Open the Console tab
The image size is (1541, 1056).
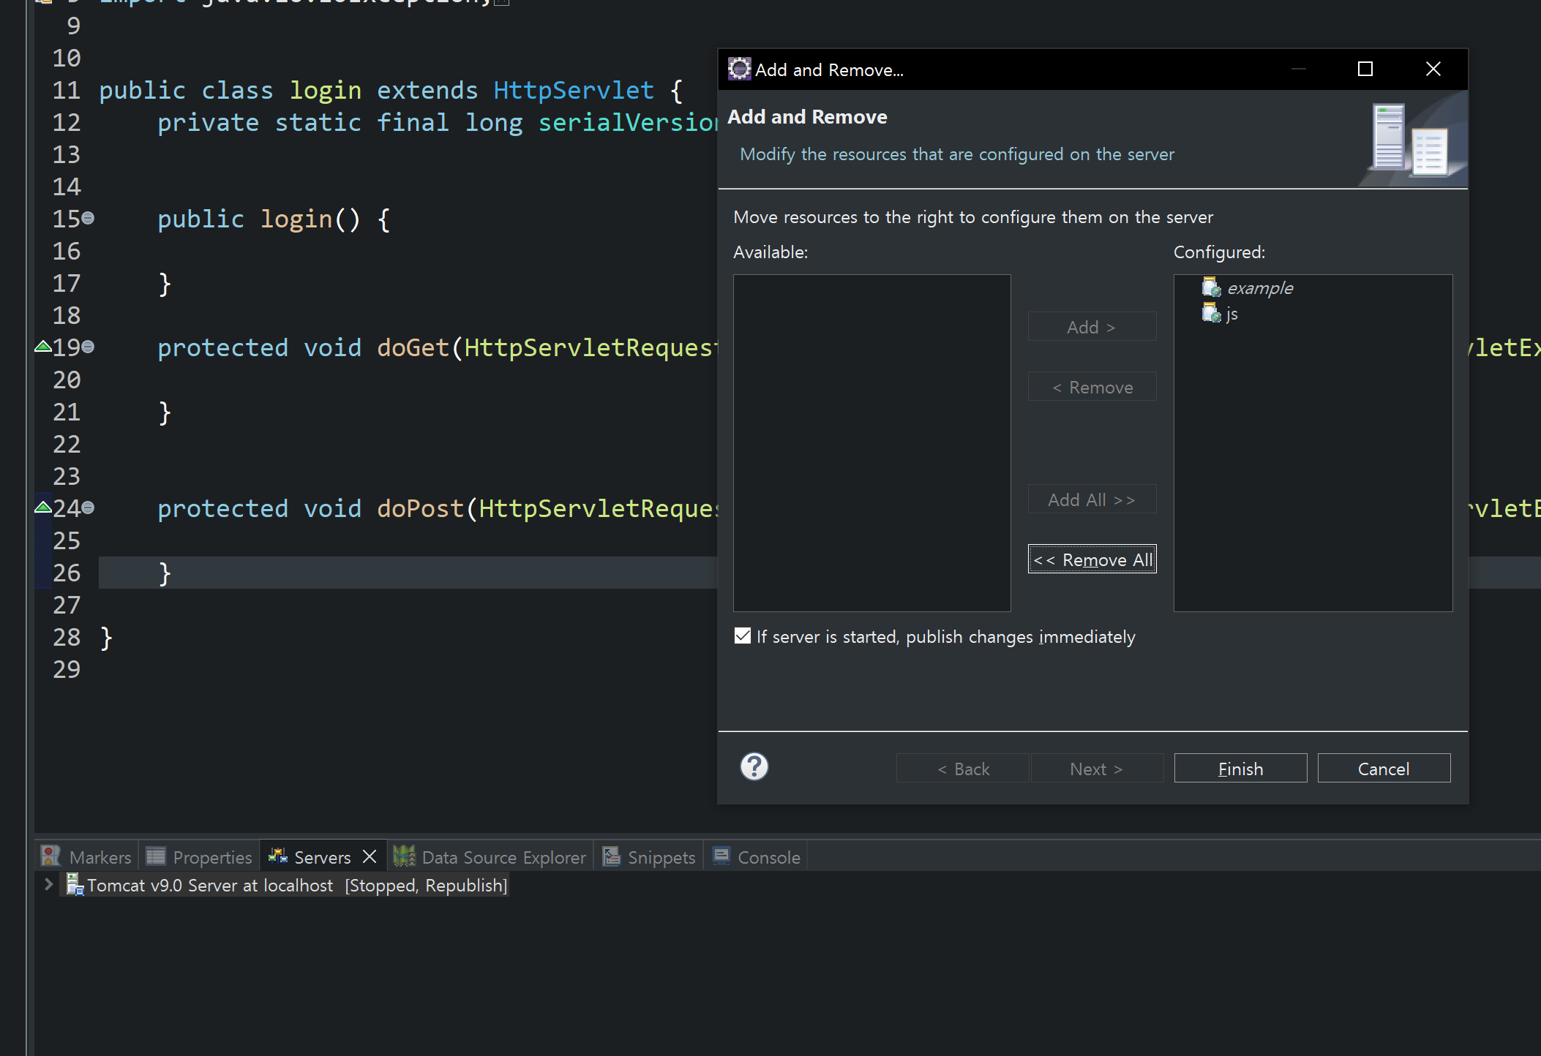[768, 857]
